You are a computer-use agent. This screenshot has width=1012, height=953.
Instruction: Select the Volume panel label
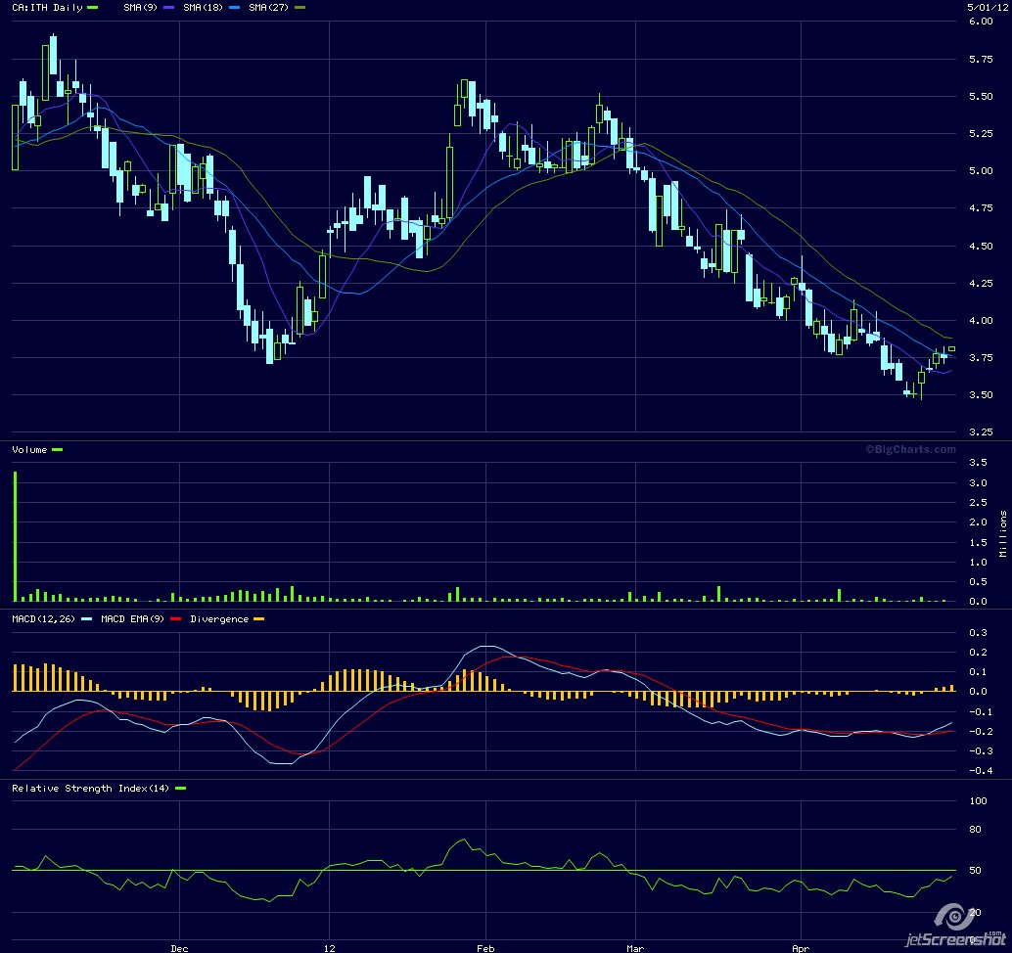click(29, 450)
